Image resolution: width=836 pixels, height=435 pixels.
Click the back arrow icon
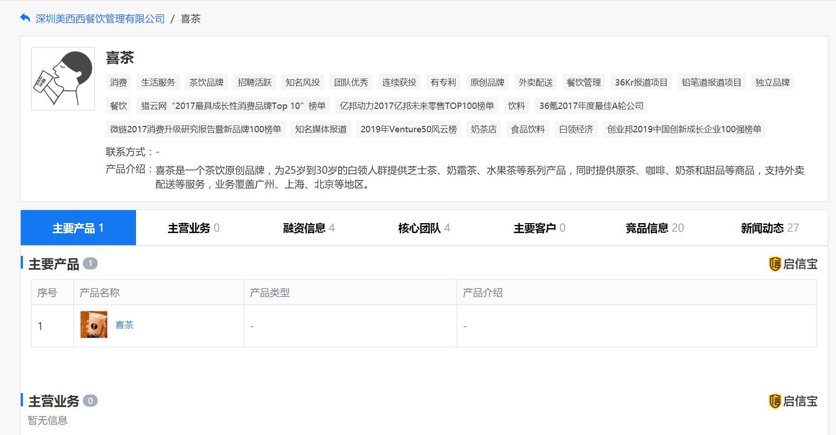[24, 17]
